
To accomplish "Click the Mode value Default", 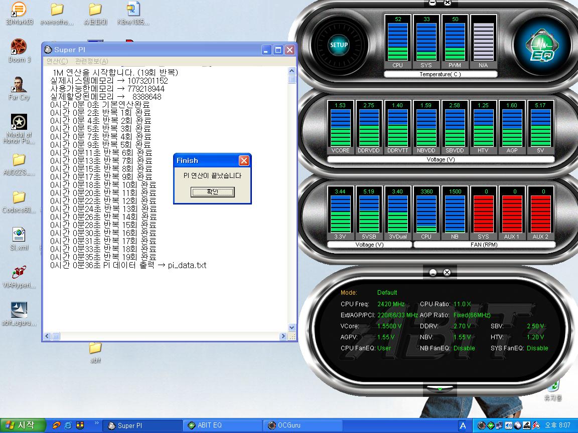I will coord(387,293).
